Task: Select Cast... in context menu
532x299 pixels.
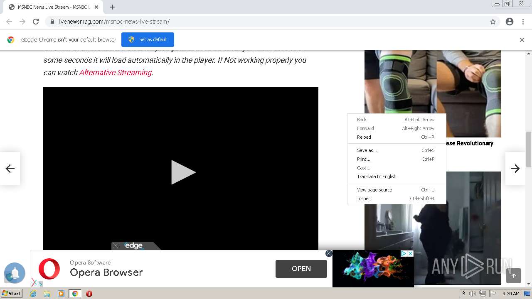Action: pos(397,168)
